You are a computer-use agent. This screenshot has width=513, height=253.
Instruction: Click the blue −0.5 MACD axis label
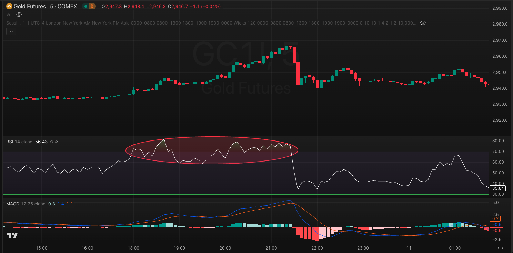tap(496, 225)
